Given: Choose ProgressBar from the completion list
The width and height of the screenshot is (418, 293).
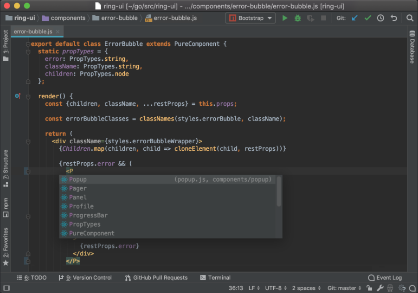Looking at the screenshot, I should tap(88, 215).
